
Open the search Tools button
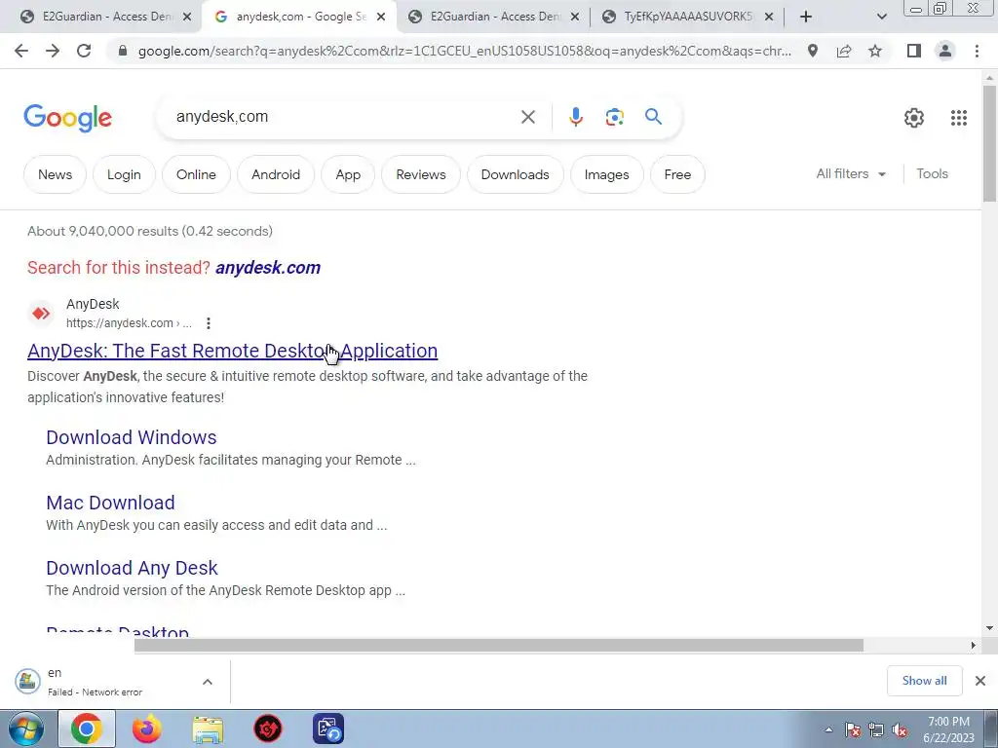932,173
